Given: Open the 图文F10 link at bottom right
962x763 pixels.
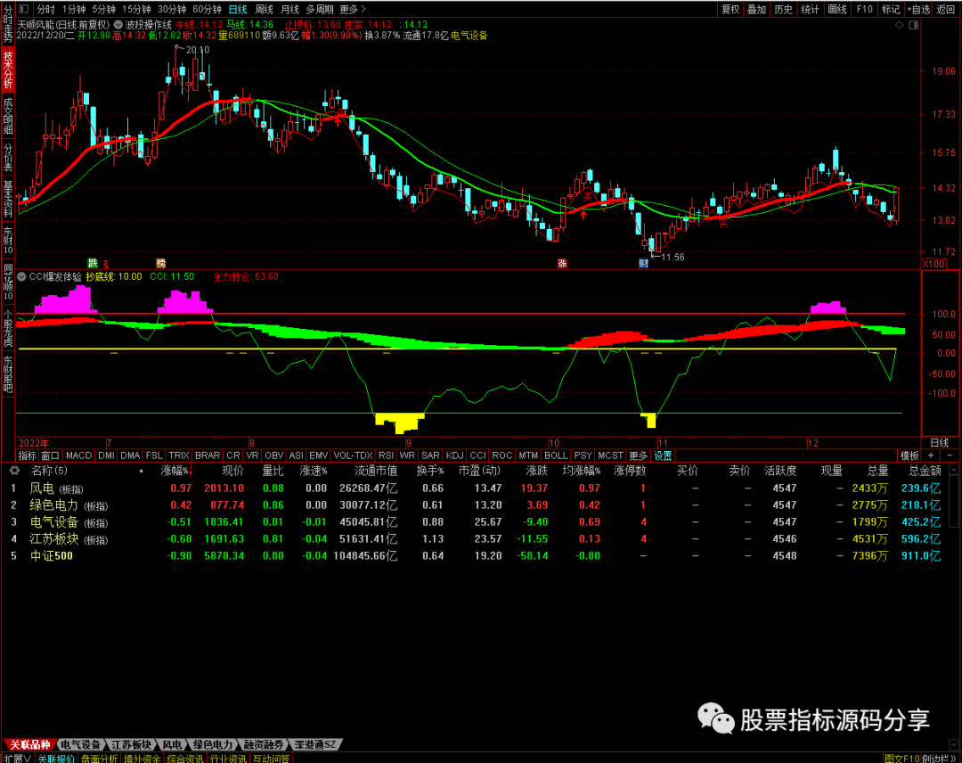Looking at the screenshot, I should point(901,758).
